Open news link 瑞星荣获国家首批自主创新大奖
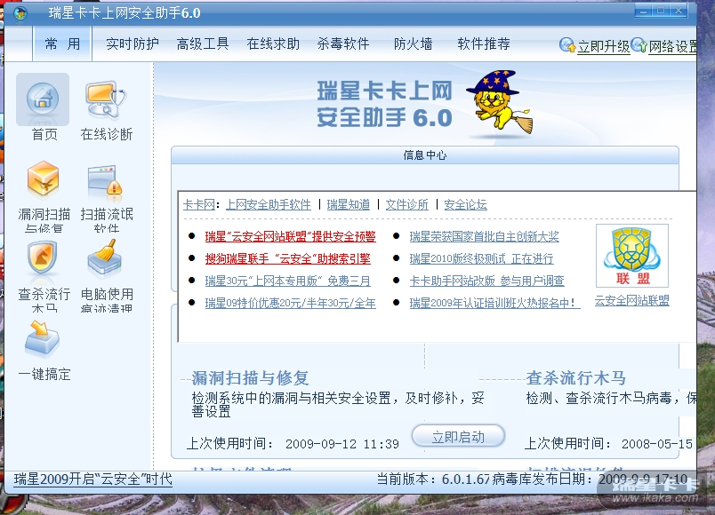The width and height of the screenshot is (715, 515). pyautogui.click(x=485, y=236)
